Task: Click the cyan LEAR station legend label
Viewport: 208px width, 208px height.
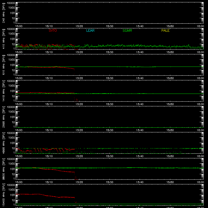Action: click(90, 30)
